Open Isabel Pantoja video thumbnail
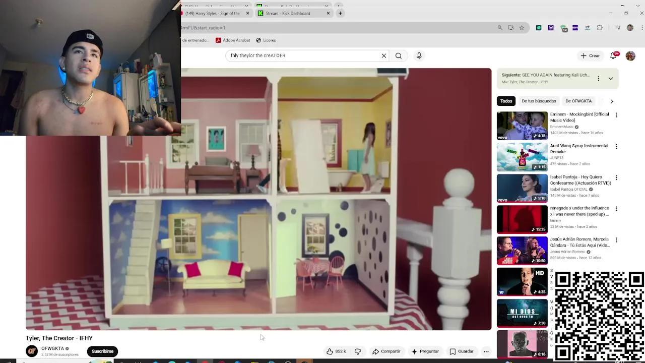This screenshot has height=363, width=645. (522, 188)
